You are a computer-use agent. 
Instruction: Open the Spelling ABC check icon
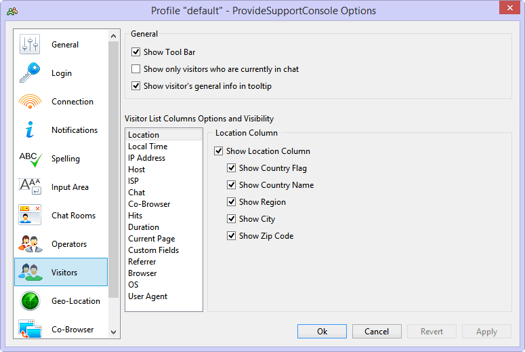(30, 159)
